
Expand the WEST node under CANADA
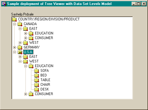[x=20, y=43]
